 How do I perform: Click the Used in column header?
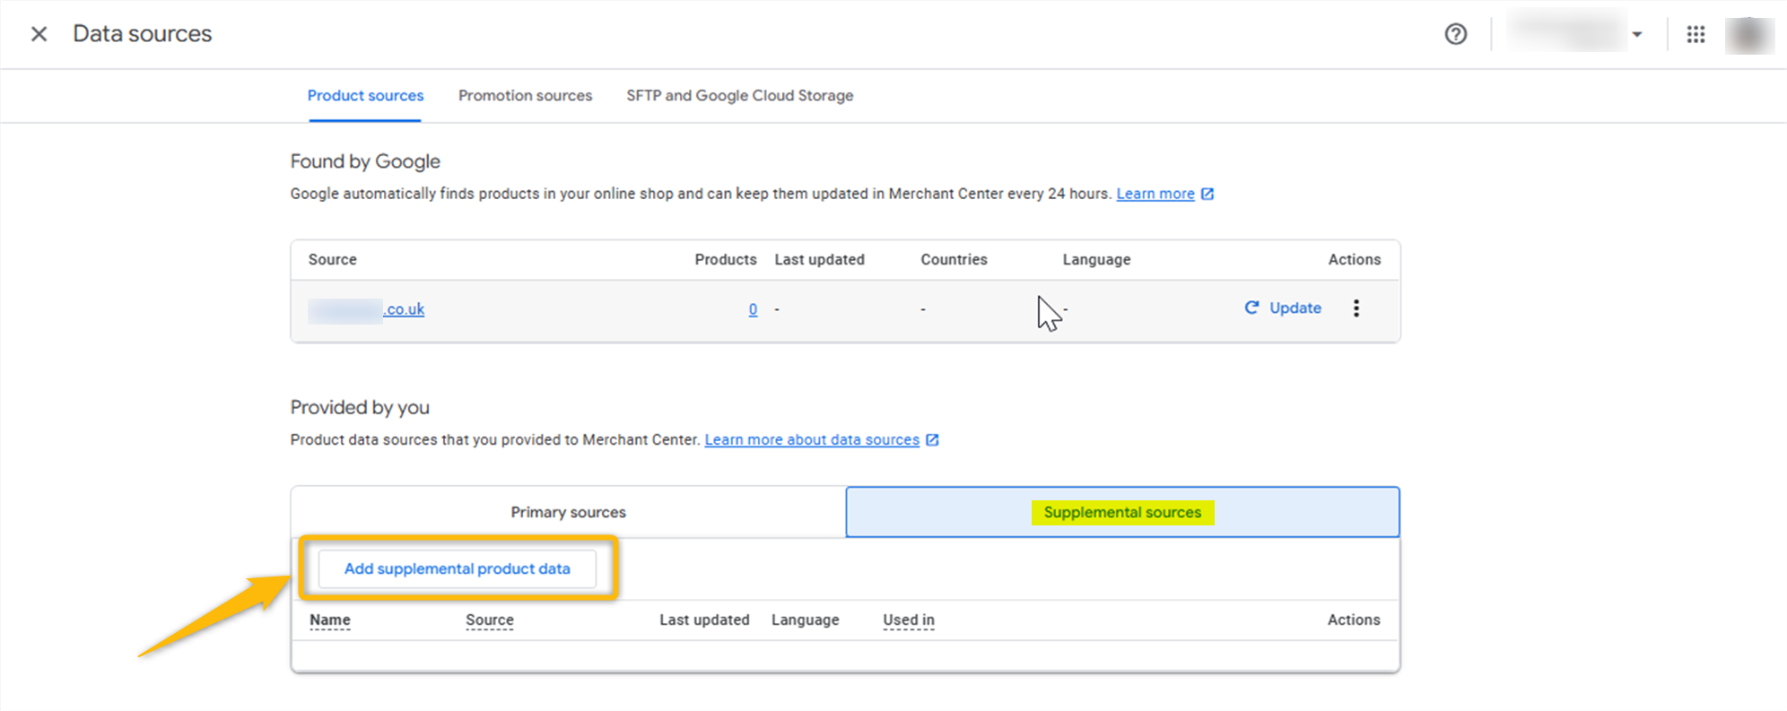pos(908,620)
